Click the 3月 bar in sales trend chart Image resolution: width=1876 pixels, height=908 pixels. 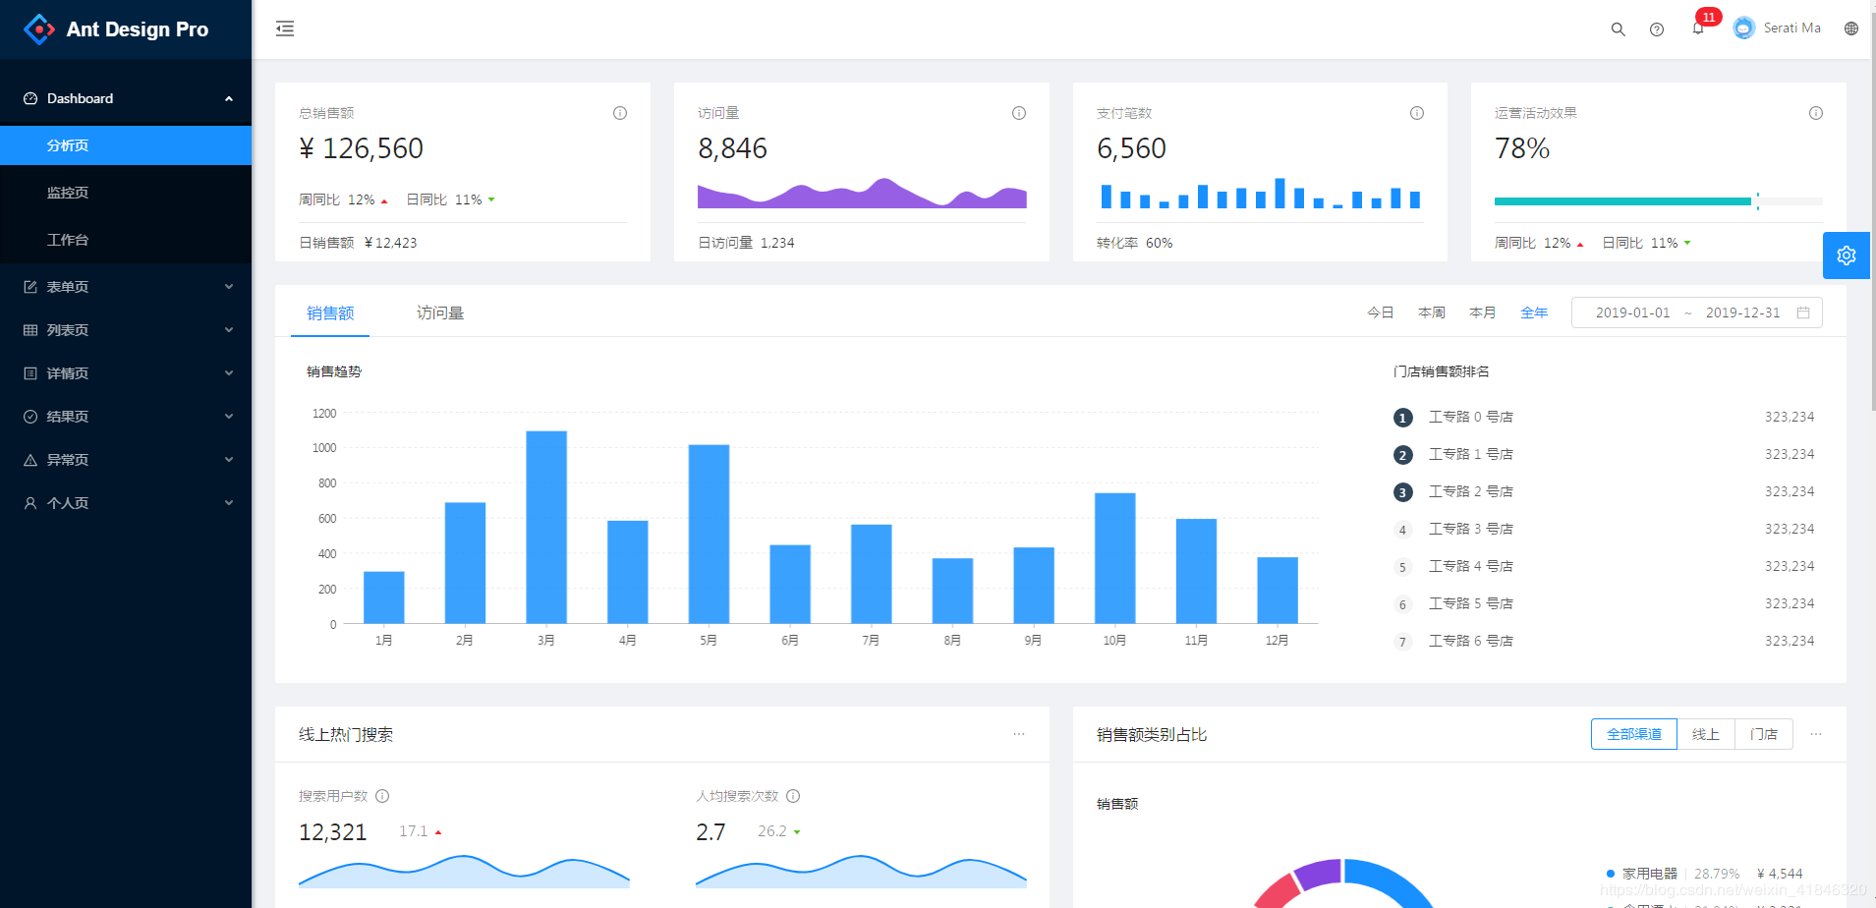coord(546,527)
